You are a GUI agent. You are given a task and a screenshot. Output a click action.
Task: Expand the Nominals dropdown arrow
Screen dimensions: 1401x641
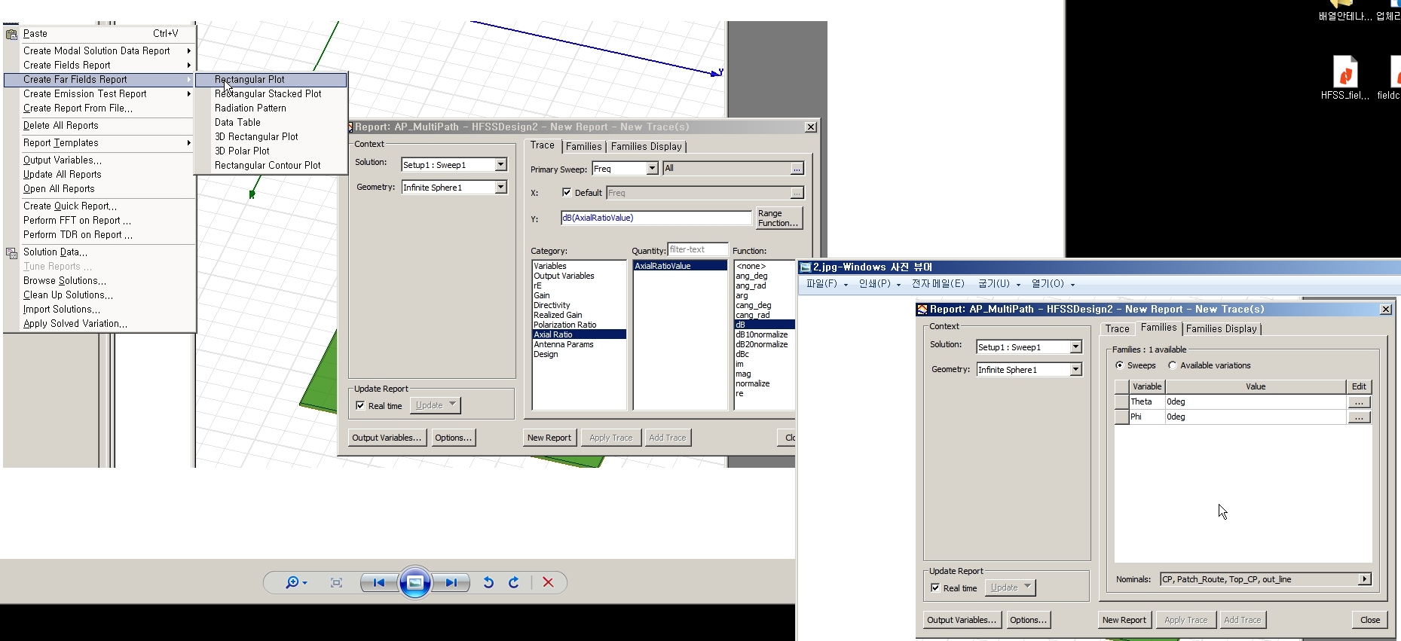[1365, 579]
